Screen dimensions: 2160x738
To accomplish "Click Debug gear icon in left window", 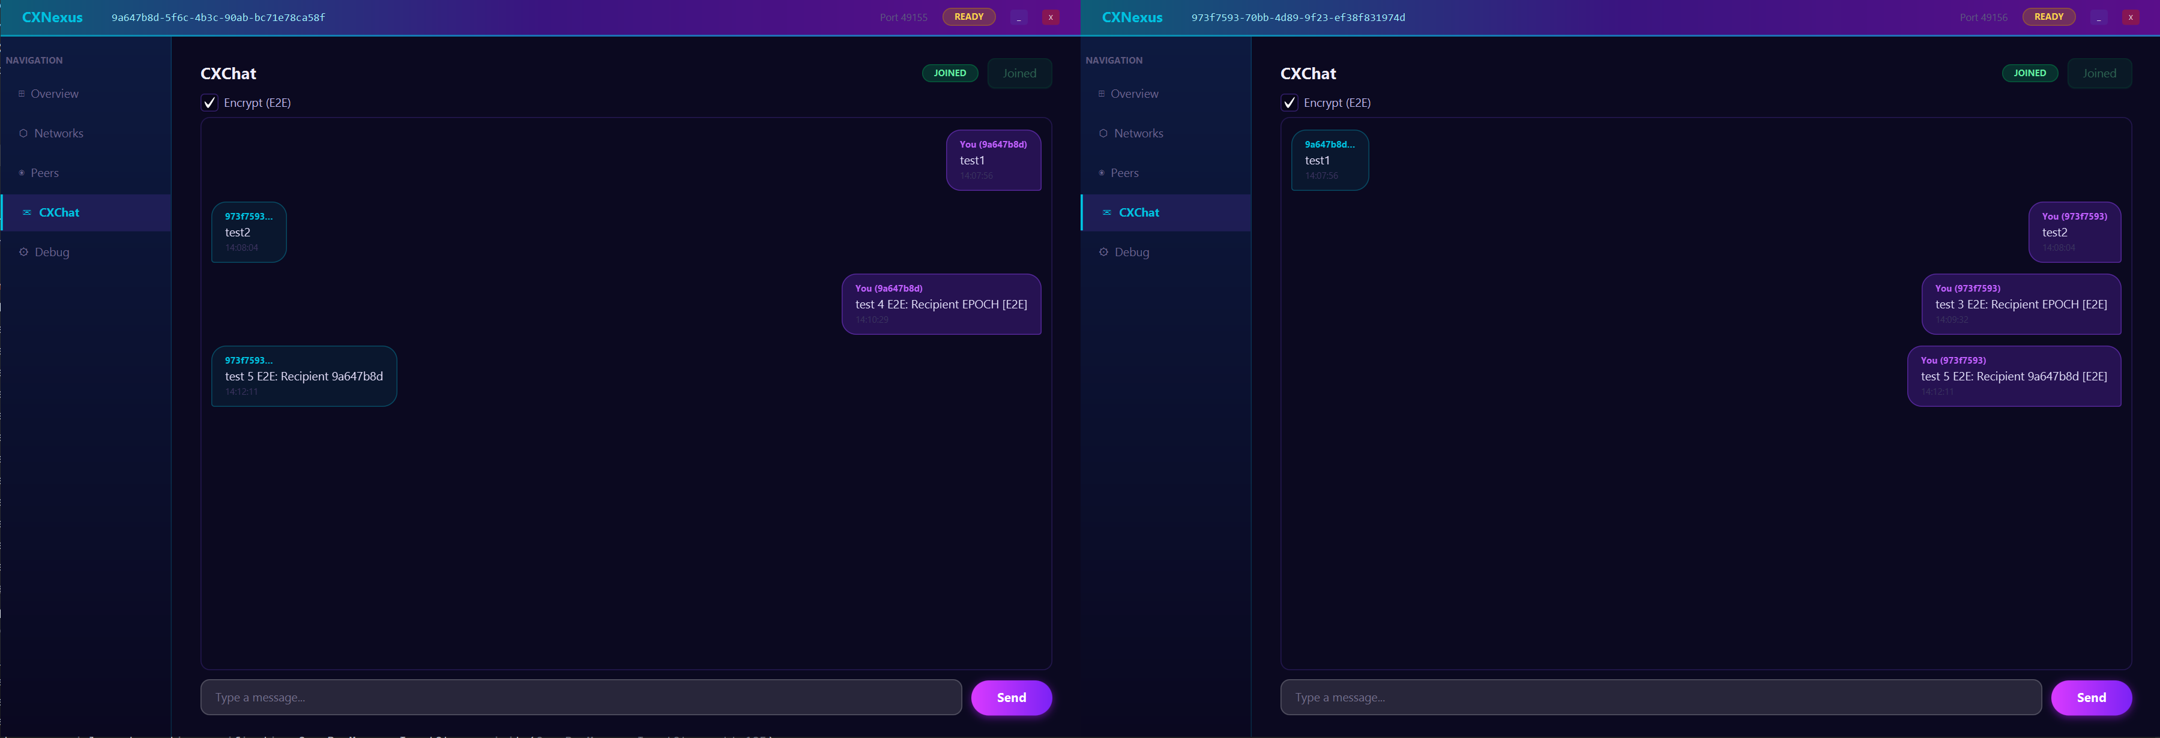I will [x=23, y=252].
